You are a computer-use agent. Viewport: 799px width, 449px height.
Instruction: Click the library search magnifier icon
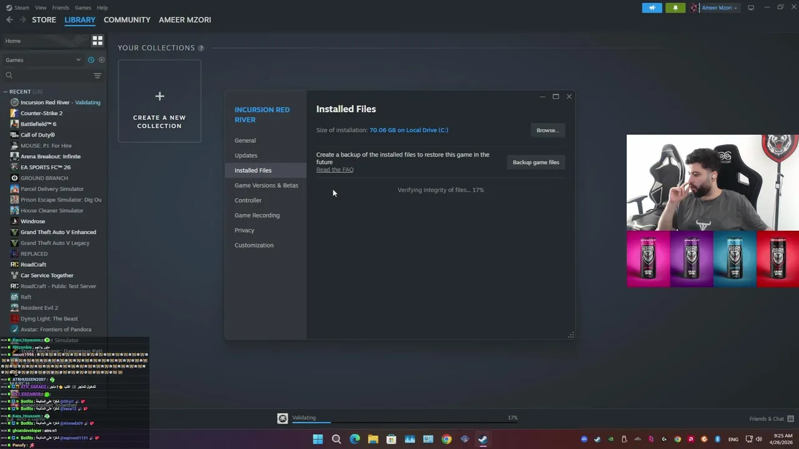(x=9, y=75)
